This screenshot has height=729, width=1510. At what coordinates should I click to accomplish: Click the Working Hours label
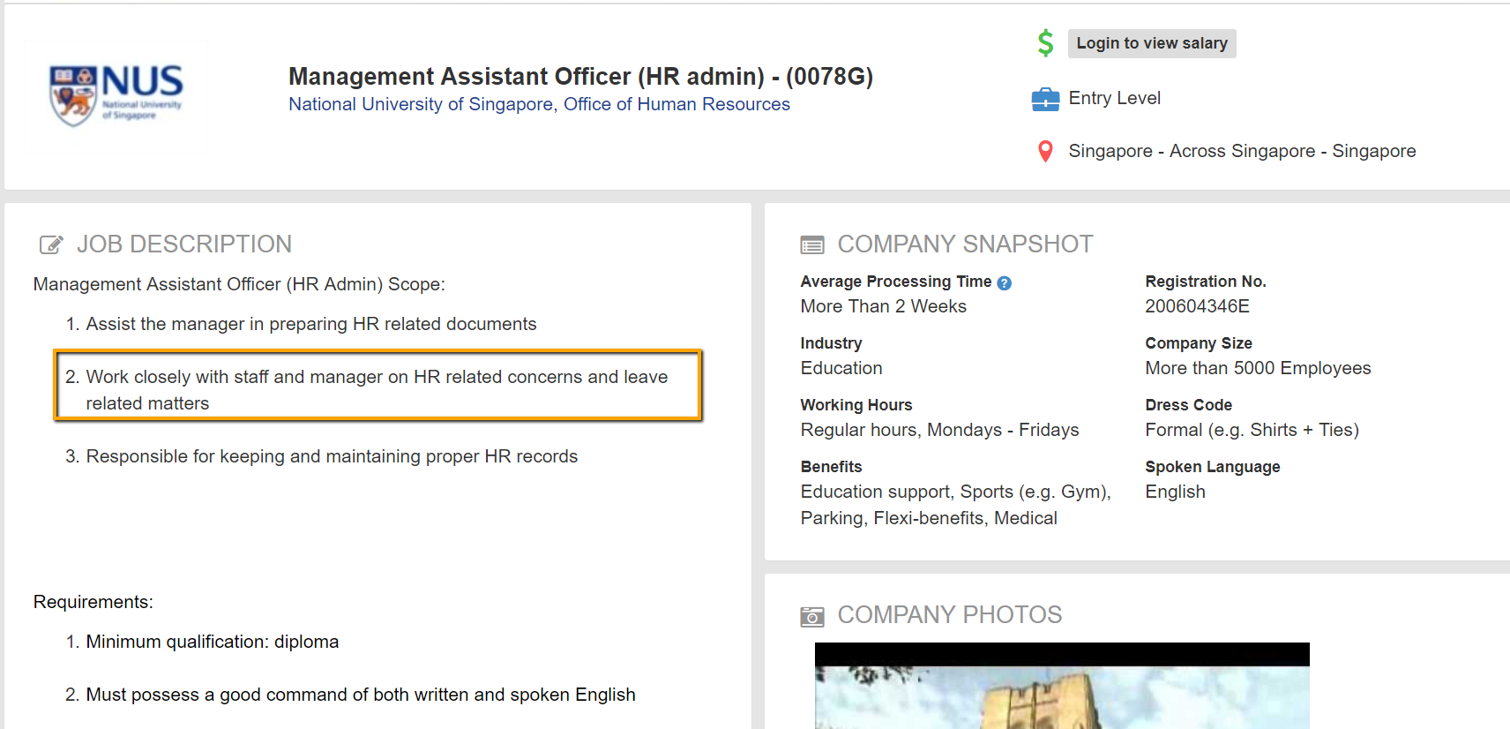pos(856,405)
